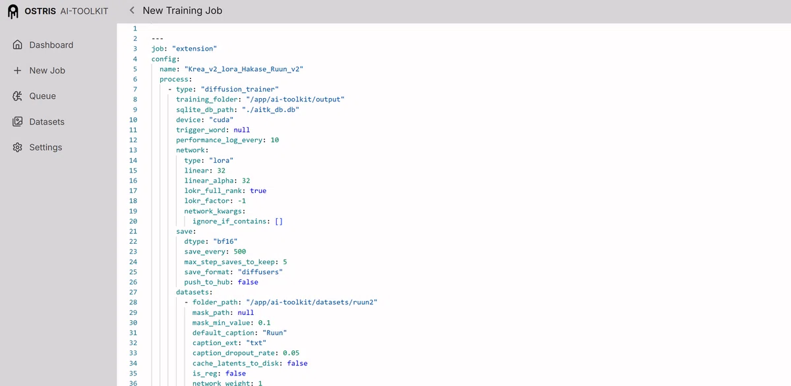This screenshot has height=386, width=791.
Task: Open Settings in sidebar
Action: (45, 148)
